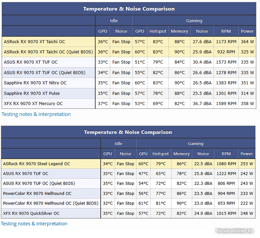Click the XFX RX 9070 XT Mercury OC row label
The image size is (260, 238).
(33, 104)
